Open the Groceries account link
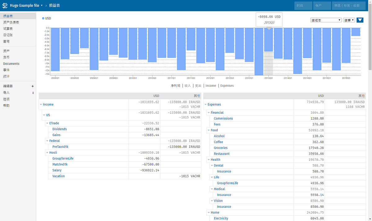The width and height of the screenshot is (372, 221). pos(220,148)
